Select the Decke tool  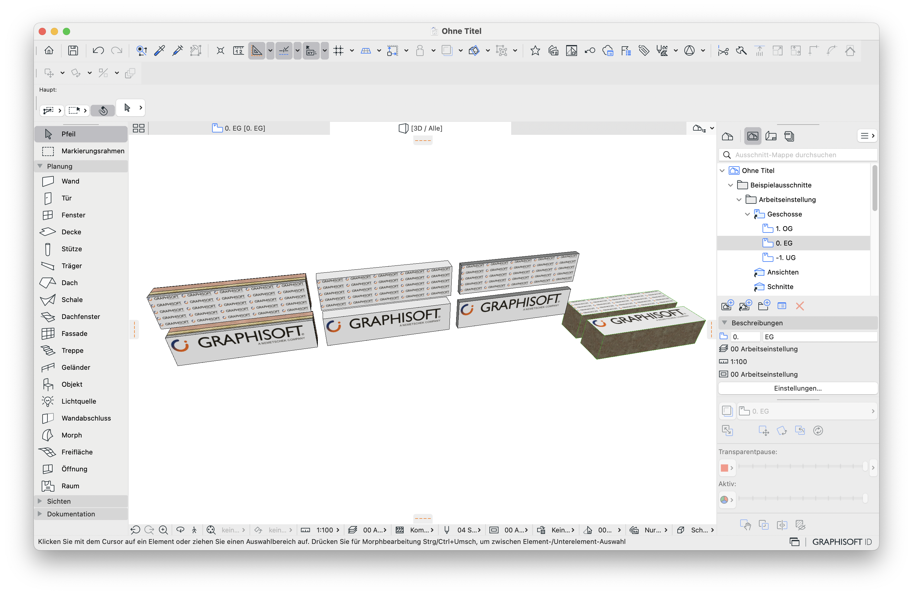pyautogui.click(x=81, y=232)
